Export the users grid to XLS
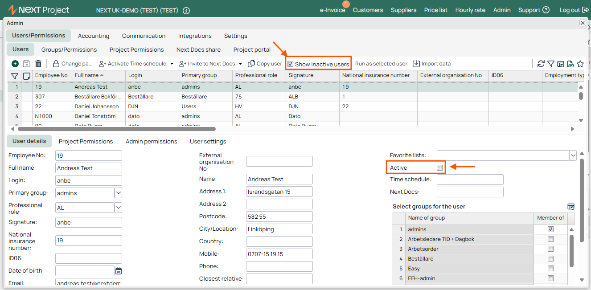Image resolution: width=591 pixels, height=290 pixels. (570, 64)
